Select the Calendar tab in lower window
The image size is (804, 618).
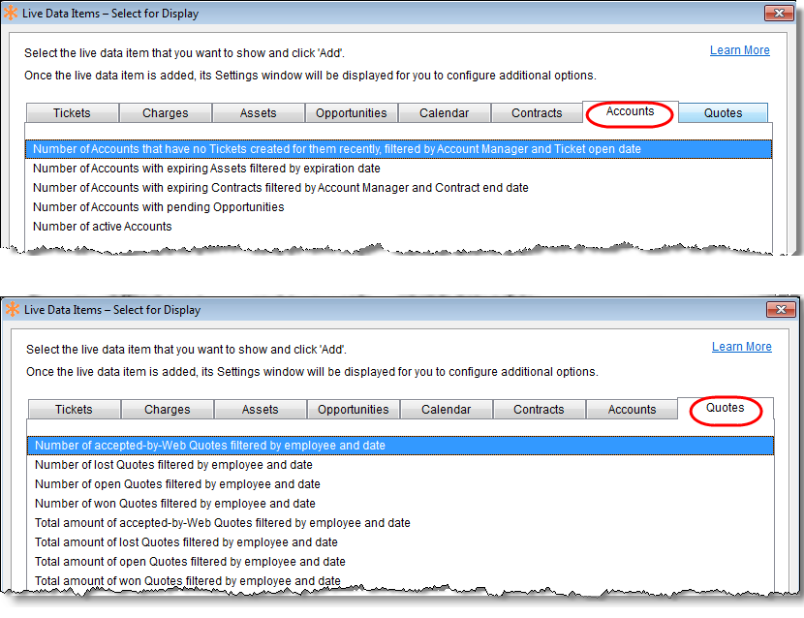click(x=446, y=410)
